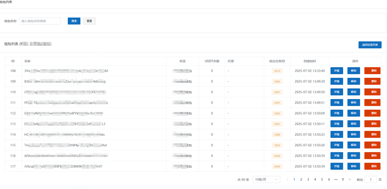
Task: Click the 重置 button
Action: point(89,21)
